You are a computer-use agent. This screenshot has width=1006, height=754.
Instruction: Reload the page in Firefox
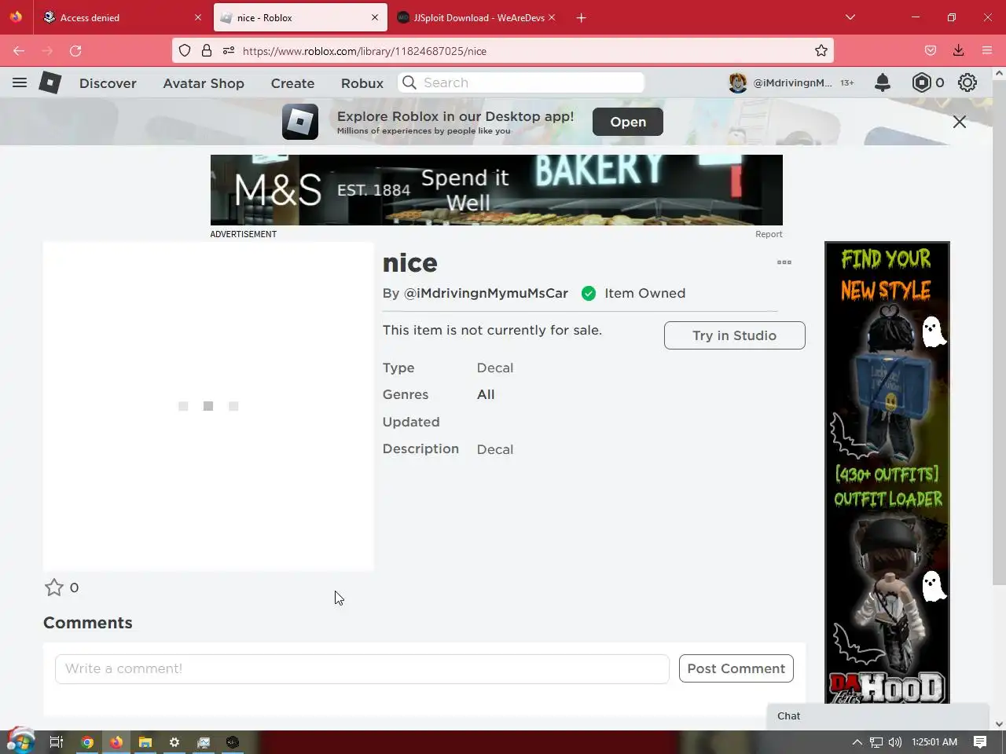click(x=75, y=51)
